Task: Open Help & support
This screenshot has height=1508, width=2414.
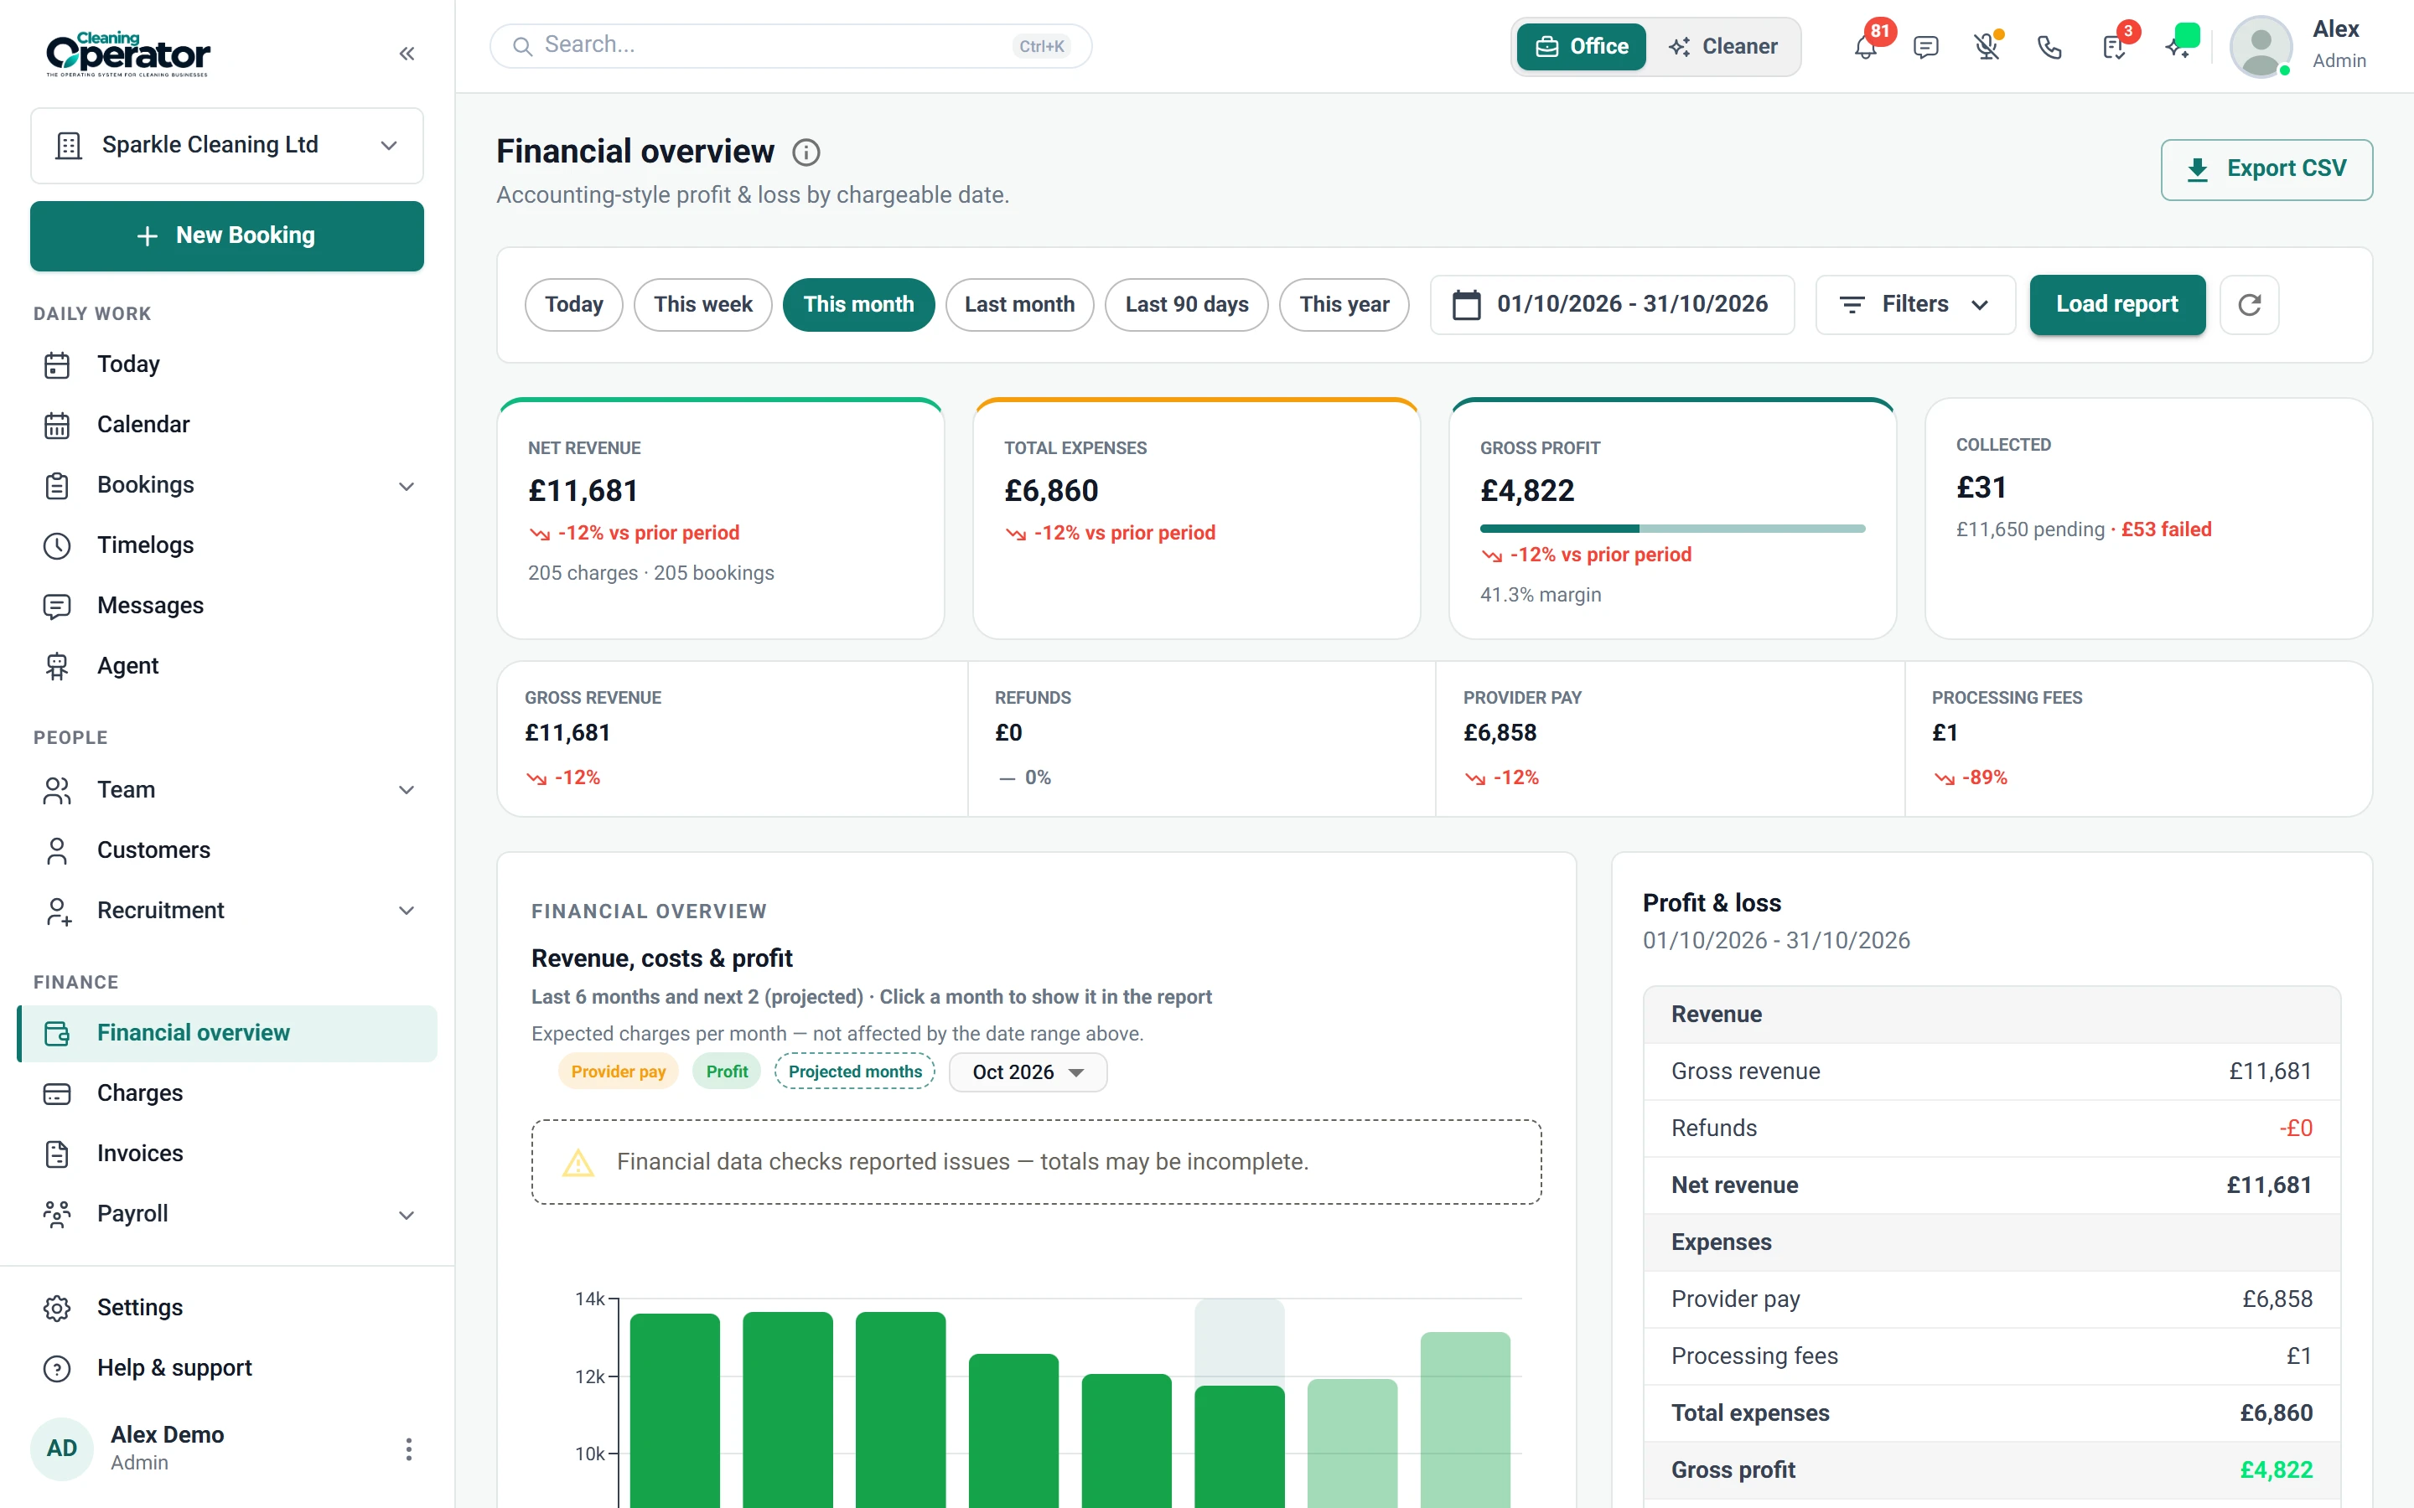Action: pos(226,1367)
